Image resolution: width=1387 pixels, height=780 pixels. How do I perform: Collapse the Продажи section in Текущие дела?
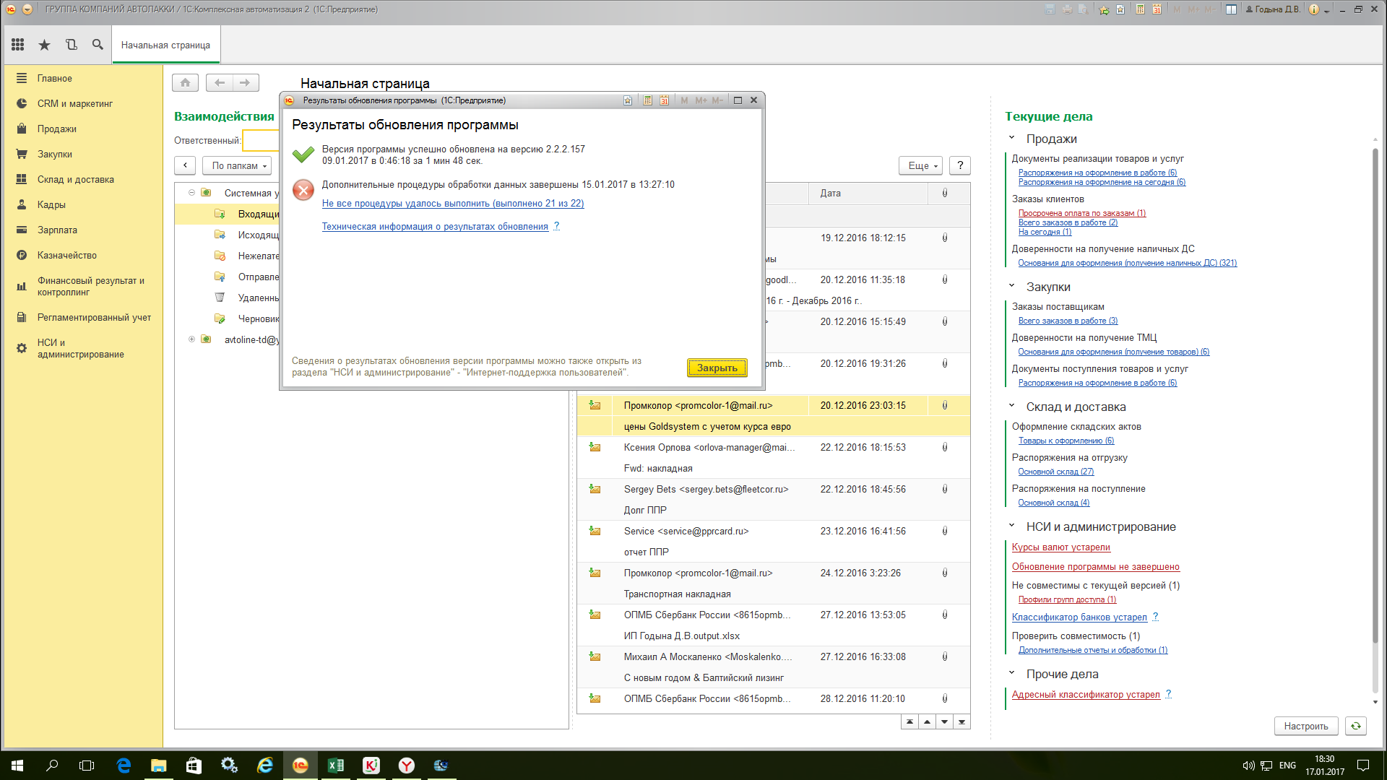(x=1011, y=138)
